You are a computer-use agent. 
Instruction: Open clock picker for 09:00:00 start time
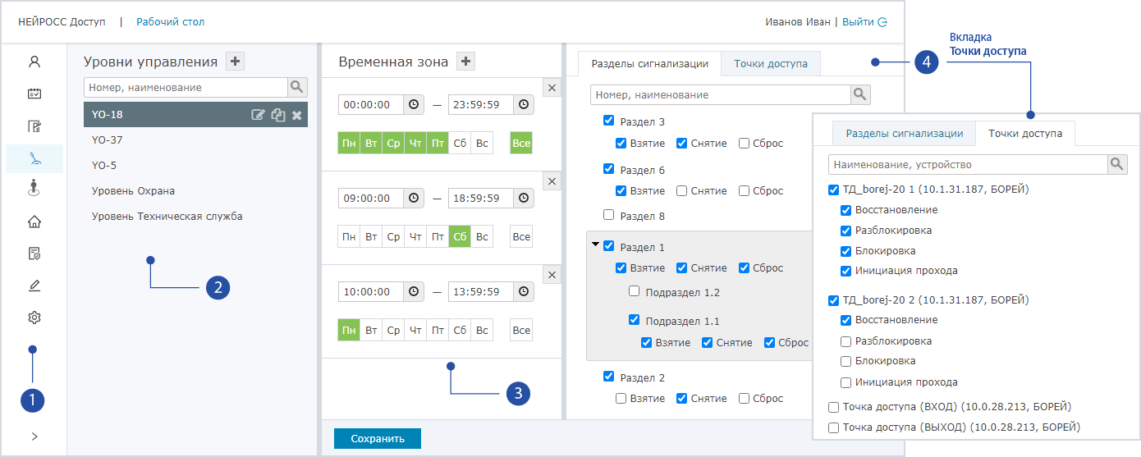point(415,198)
